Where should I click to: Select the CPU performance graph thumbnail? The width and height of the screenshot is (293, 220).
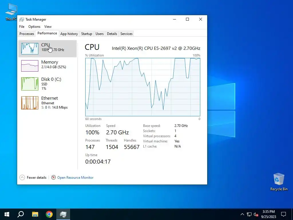tap(30, 49)
